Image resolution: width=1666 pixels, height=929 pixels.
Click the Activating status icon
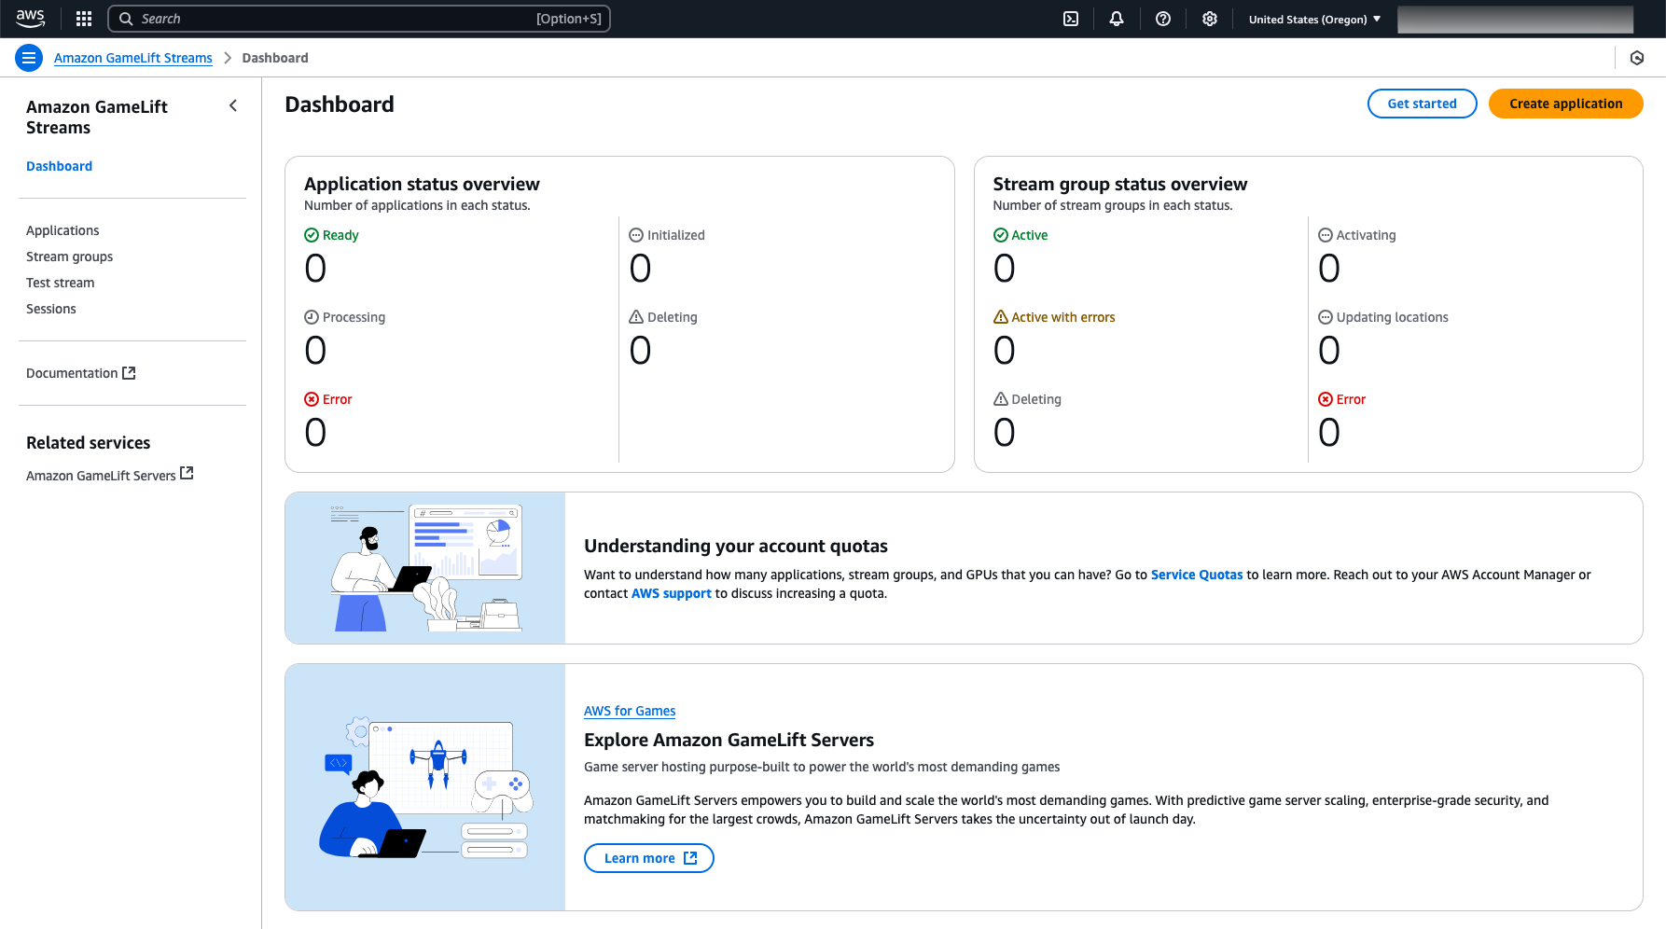coord(1326,235)
